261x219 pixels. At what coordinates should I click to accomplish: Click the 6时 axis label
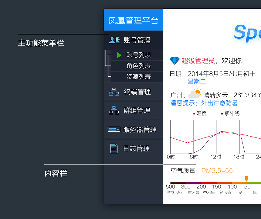(194, 157)
